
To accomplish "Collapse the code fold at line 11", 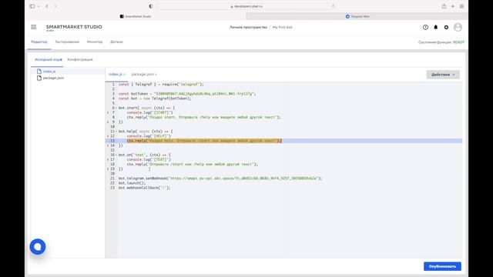I will (116, 132).
